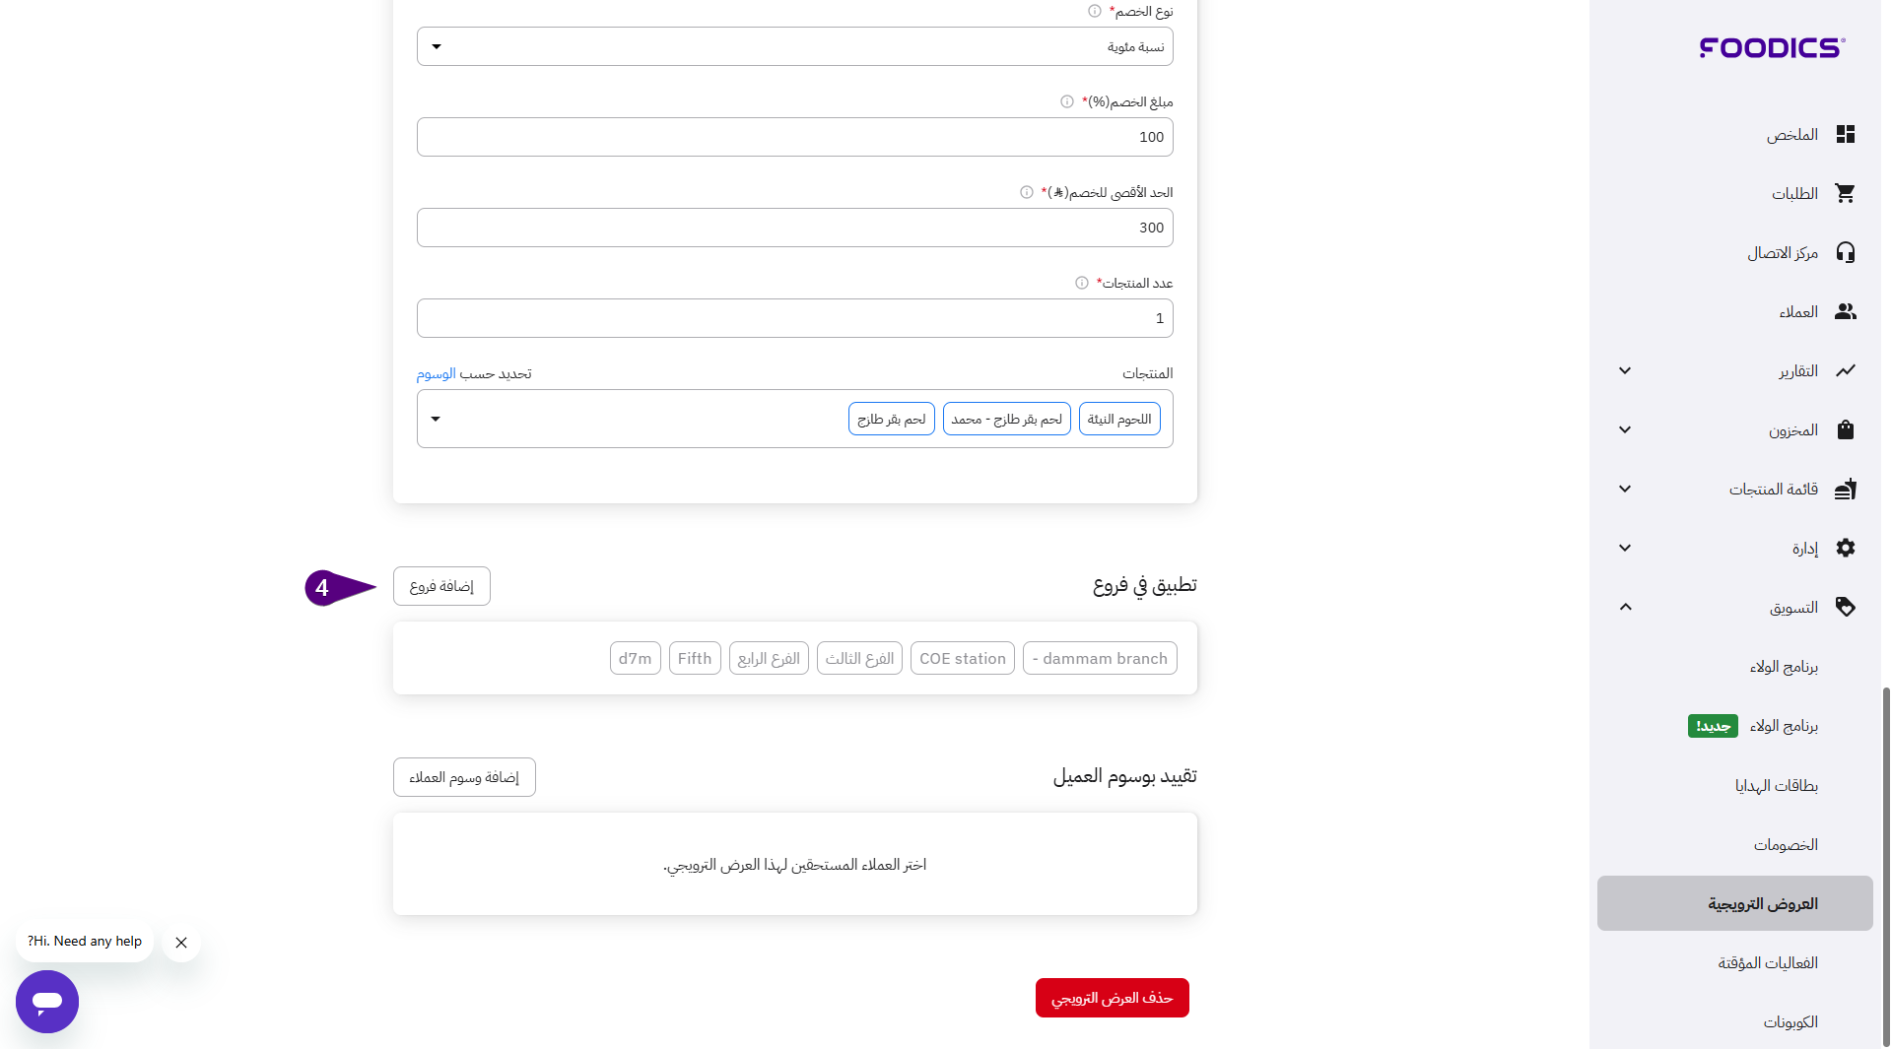The height and width of the screenshot is (1049, 1892).
Task: Click the maximum discount input field
Action: pyautogui.click(x=794, y=228)
